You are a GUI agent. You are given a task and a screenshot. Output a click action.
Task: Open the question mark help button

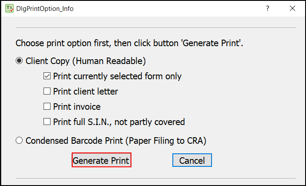click(268, 8)
